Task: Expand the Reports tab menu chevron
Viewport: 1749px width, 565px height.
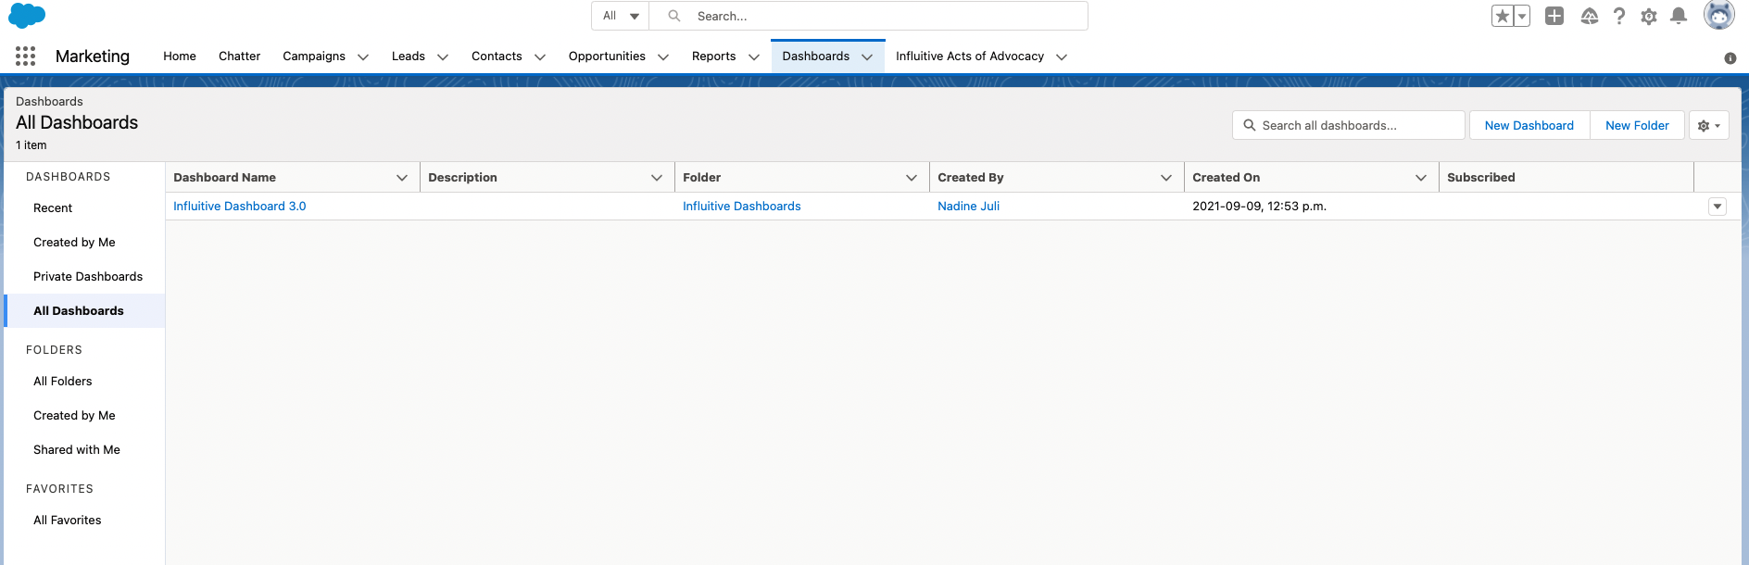Action: pyautogui.click(x=754, y=56)
